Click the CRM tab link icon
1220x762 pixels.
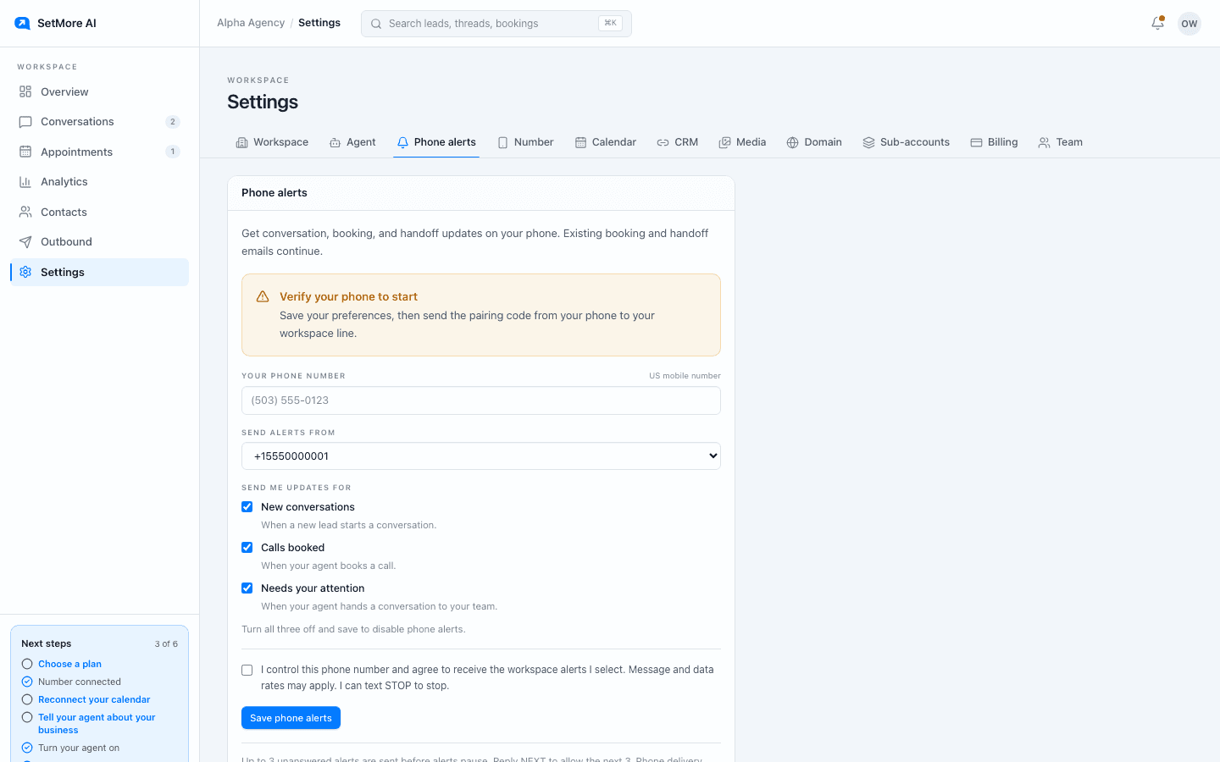click(x=663, y=142)
